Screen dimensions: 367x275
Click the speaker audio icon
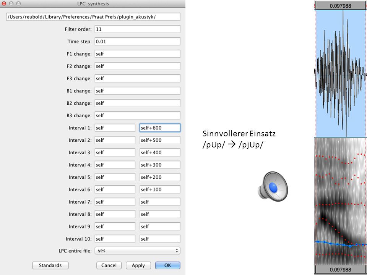pos(273,187)
